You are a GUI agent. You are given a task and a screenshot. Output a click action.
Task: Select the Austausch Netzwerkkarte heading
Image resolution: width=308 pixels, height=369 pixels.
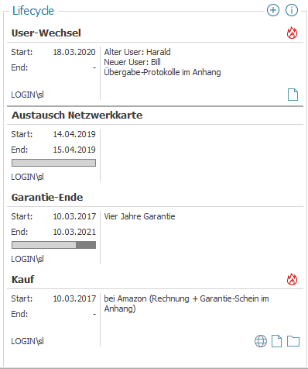(x=77, y=116)
